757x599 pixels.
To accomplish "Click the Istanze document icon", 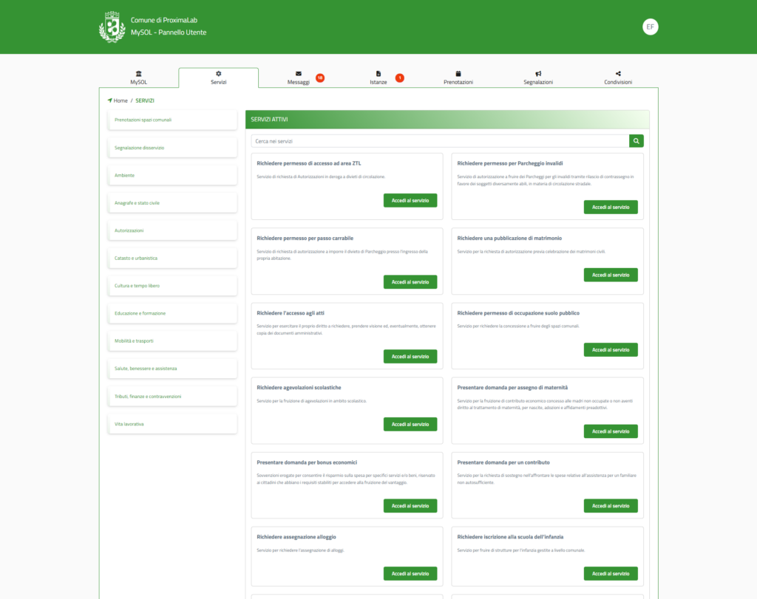I will tap(378, 74).
